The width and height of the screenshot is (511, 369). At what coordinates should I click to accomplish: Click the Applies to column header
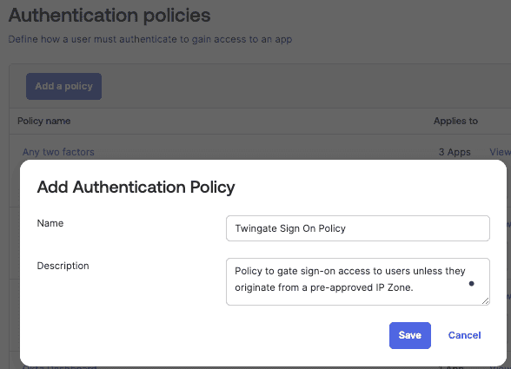455,122
